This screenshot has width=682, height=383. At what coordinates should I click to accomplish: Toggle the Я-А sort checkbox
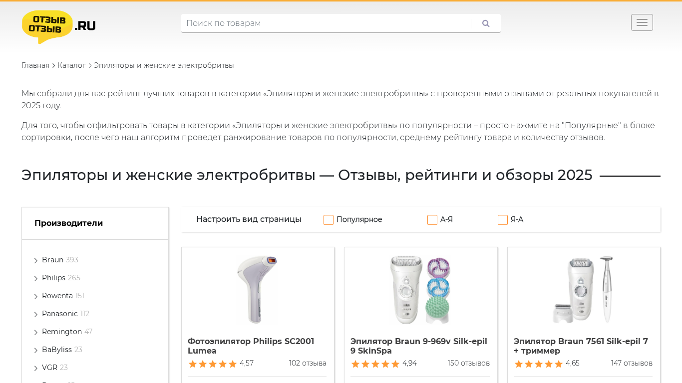pyautogui.click(x=503, y=220)
